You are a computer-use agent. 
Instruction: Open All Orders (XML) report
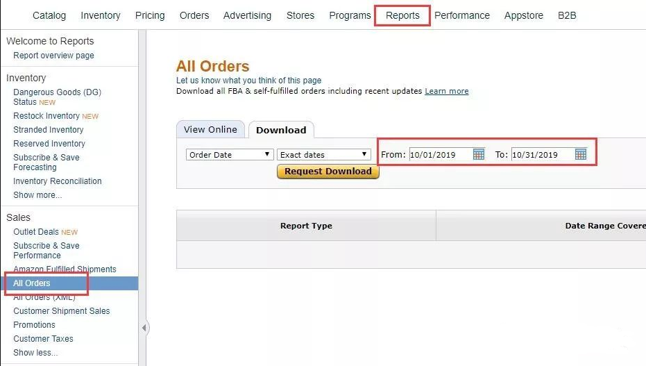[x=44, y=297]
